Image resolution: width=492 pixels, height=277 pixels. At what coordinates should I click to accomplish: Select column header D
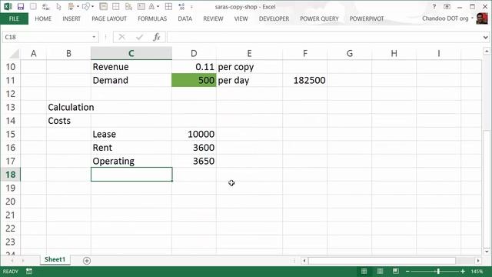pyautogui.click(x=194, y=53)
